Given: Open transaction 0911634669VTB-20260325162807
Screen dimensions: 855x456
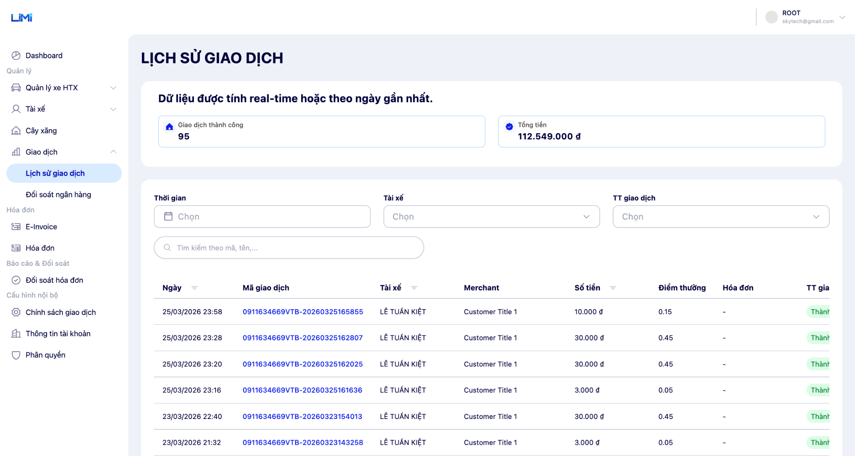Looking at the screenshot, I should 302,338.
